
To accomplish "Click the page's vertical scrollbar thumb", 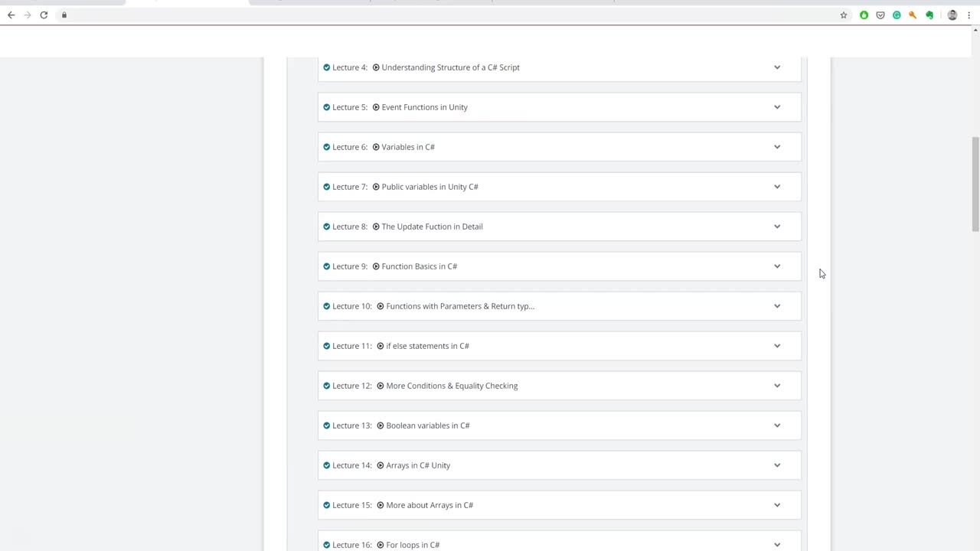I will click(975, 184).
